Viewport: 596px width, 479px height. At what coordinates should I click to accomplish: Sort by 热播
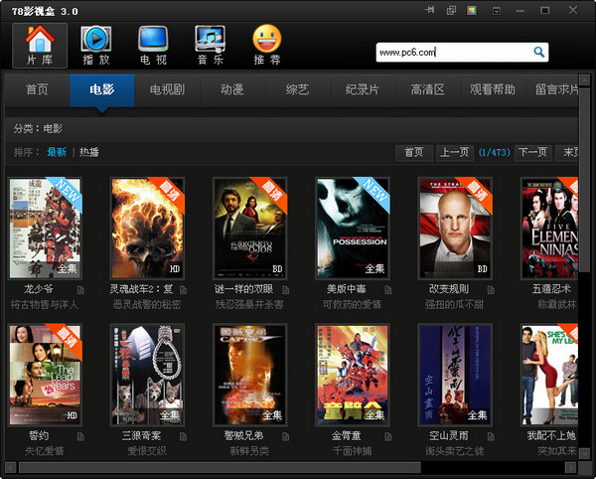89,152
